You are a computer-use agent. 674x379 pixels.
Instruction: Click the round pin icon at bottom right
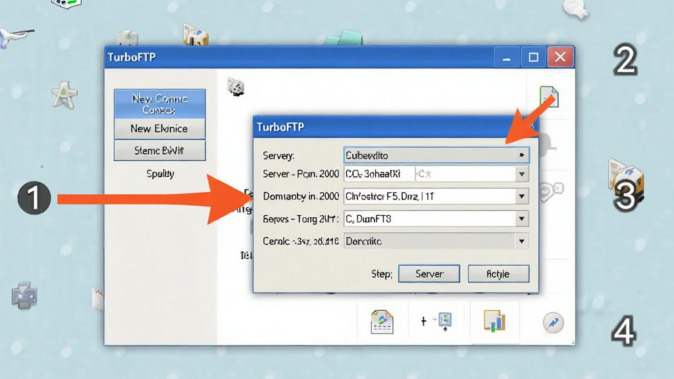553,323
